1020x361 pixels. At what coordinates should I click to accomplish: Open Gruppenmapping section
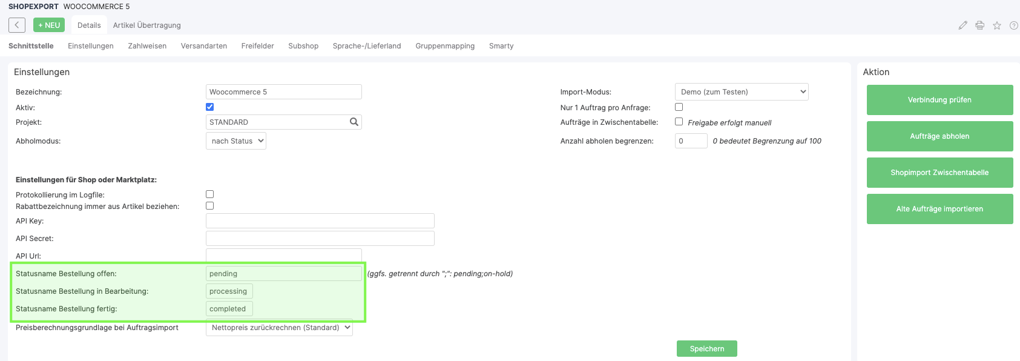445,46
